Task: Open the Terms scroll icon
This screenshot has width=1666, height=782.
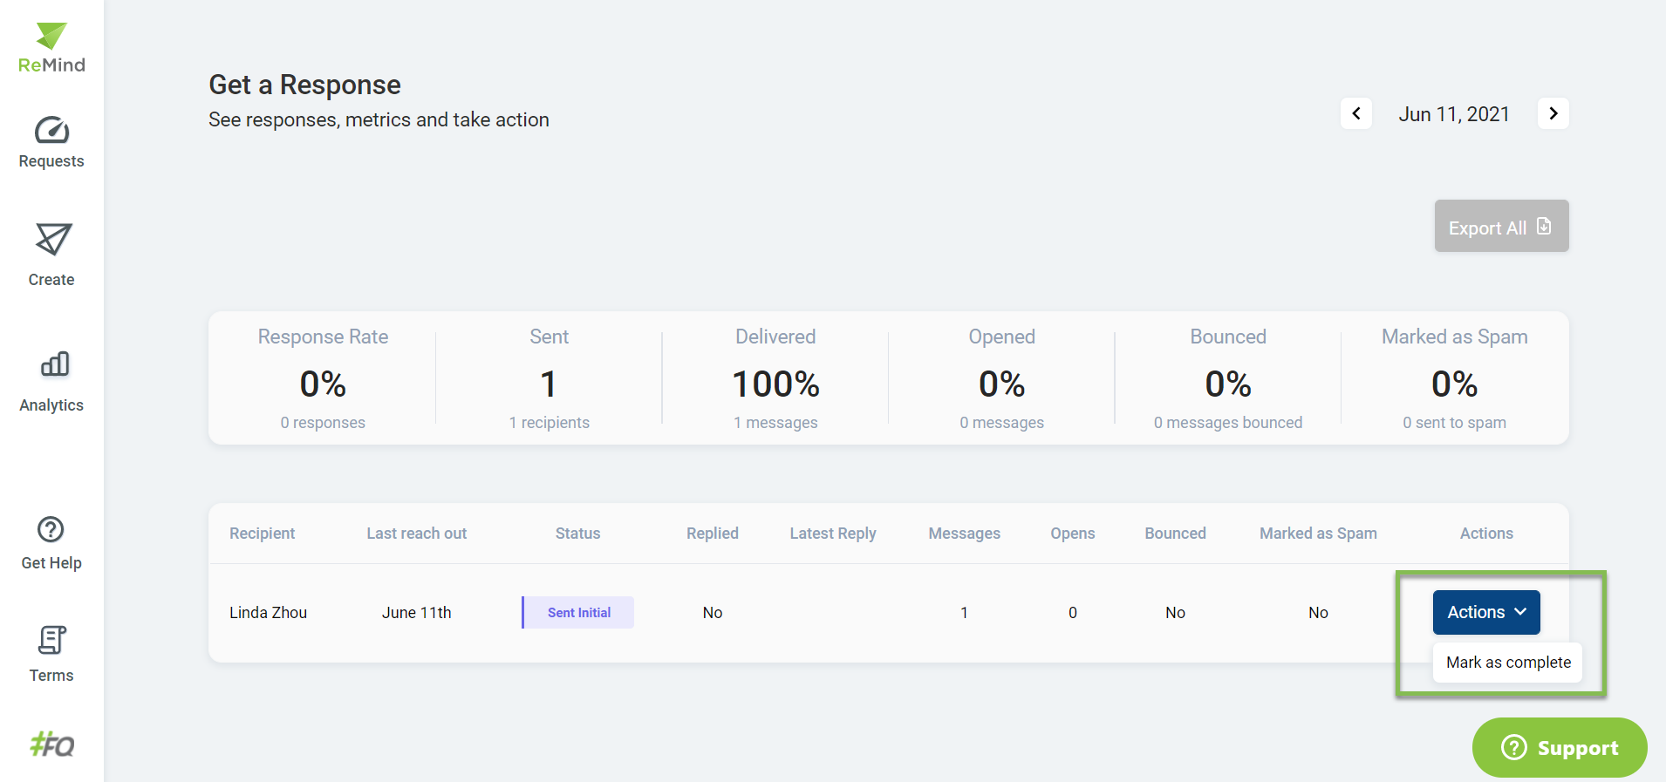Action: point(51,641)
